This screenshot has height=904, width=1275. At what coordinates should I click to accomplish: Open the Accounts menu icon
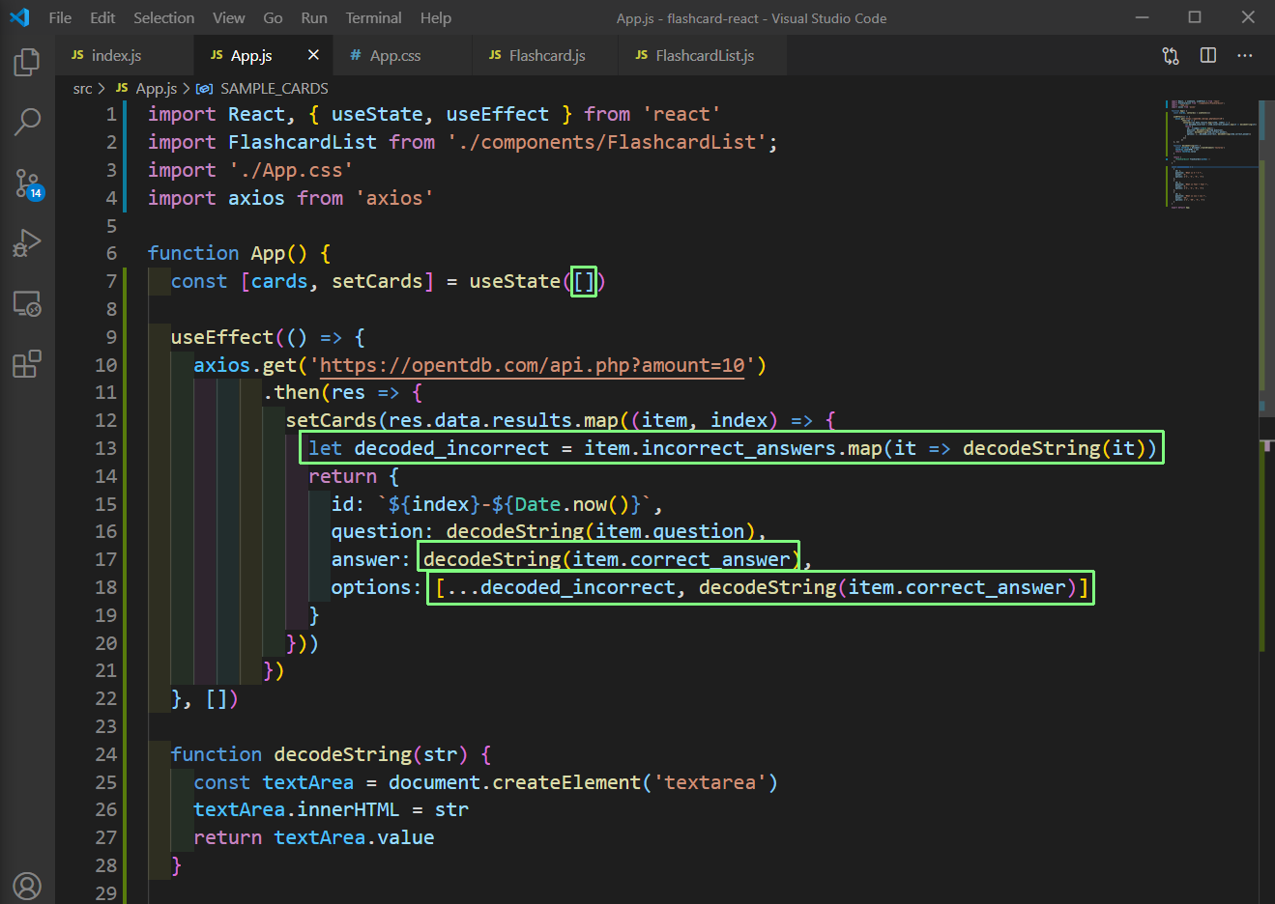coord(27,886)
